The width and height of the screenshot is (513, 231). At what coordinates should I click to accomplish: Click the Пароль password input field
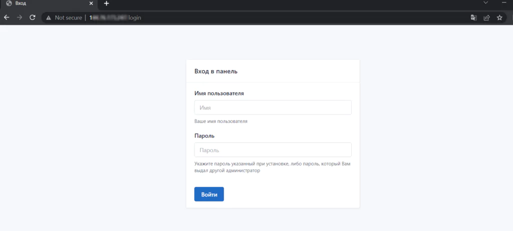(273, 149)
